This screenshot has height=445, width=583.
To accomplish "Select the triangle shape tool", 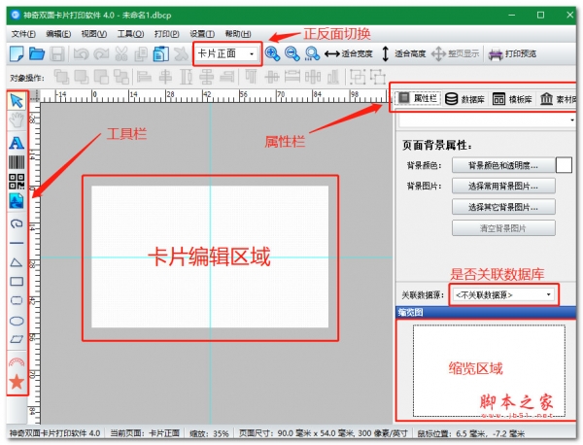I will (17, 262).
